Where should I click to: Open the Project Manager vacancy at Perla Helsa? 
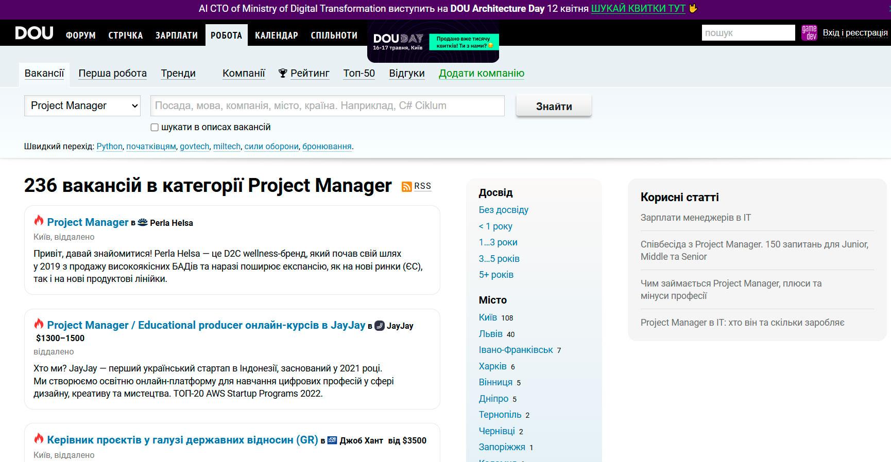pos(88,222)
